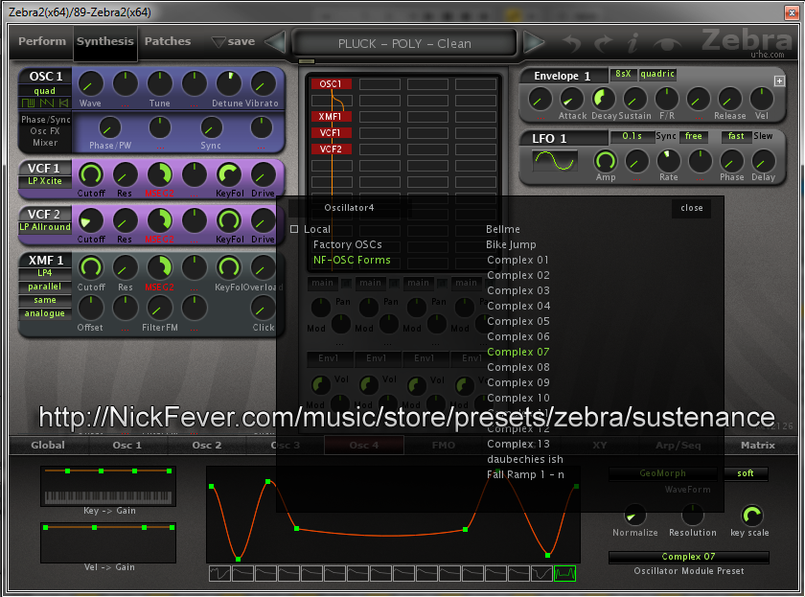The image size is (805, 597).
Task: Open the 8sX dropdown in Envelope 1
Action: point(623,74)
